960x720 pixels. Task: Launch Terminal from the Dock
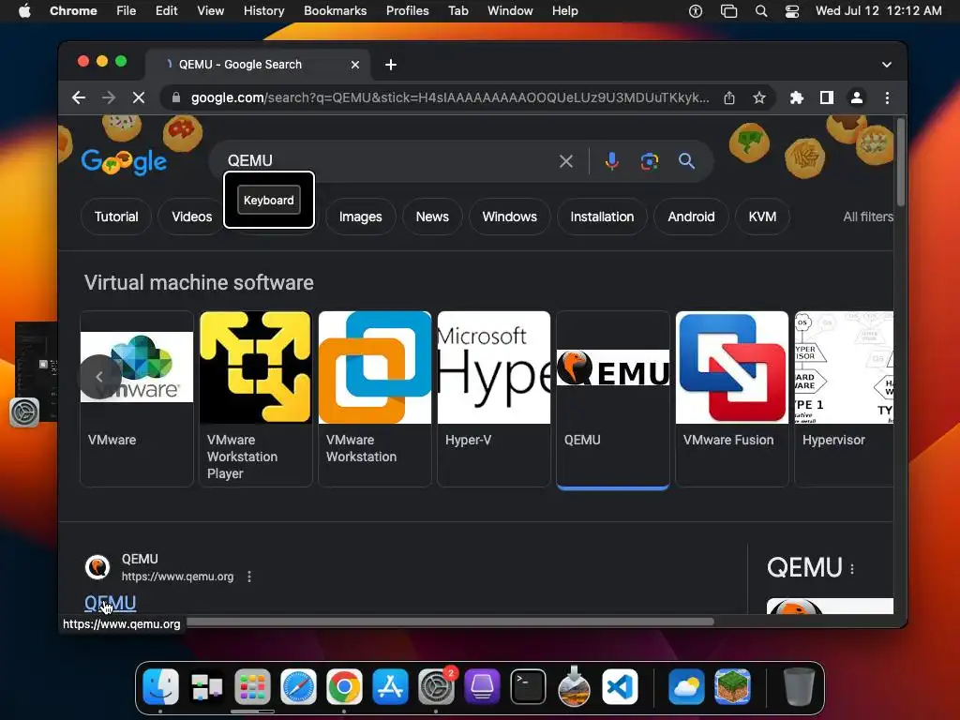(x=528, y=686)
